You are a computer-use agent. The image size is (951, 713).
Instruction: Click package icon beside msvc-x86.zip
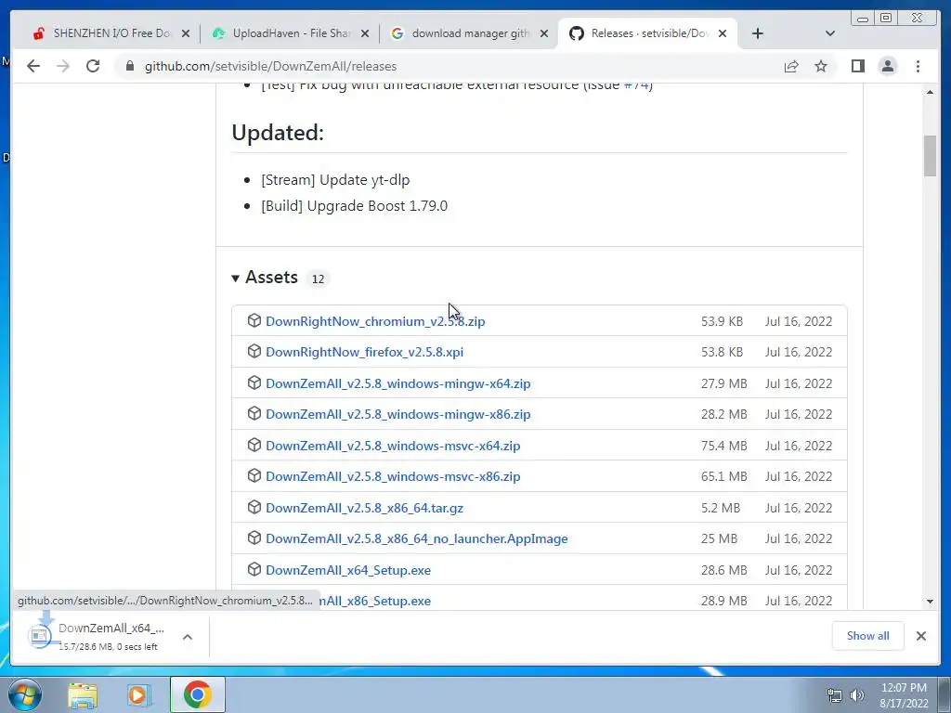(254, 476)
